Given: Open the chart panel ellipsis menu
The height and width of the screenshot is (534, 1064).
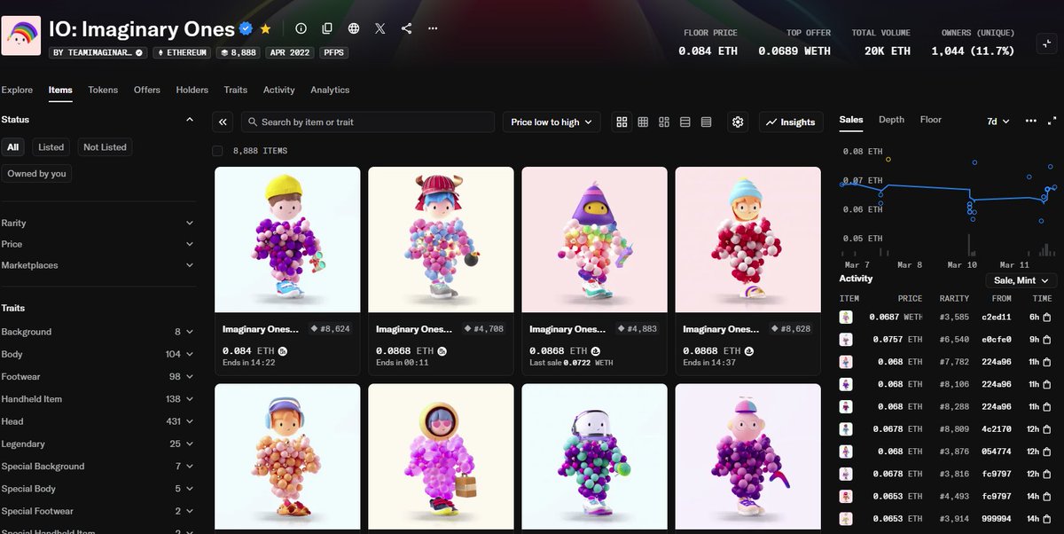Looking at the screenshot, I should coord(1030,121).
